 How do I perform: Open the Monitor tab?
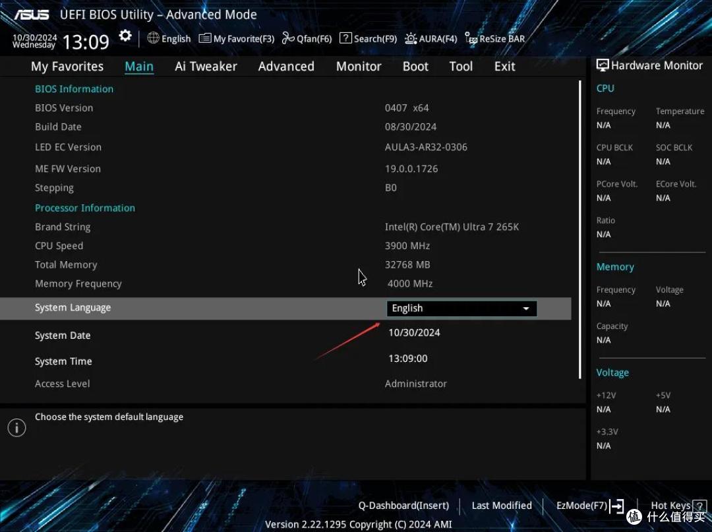(359, 67)
